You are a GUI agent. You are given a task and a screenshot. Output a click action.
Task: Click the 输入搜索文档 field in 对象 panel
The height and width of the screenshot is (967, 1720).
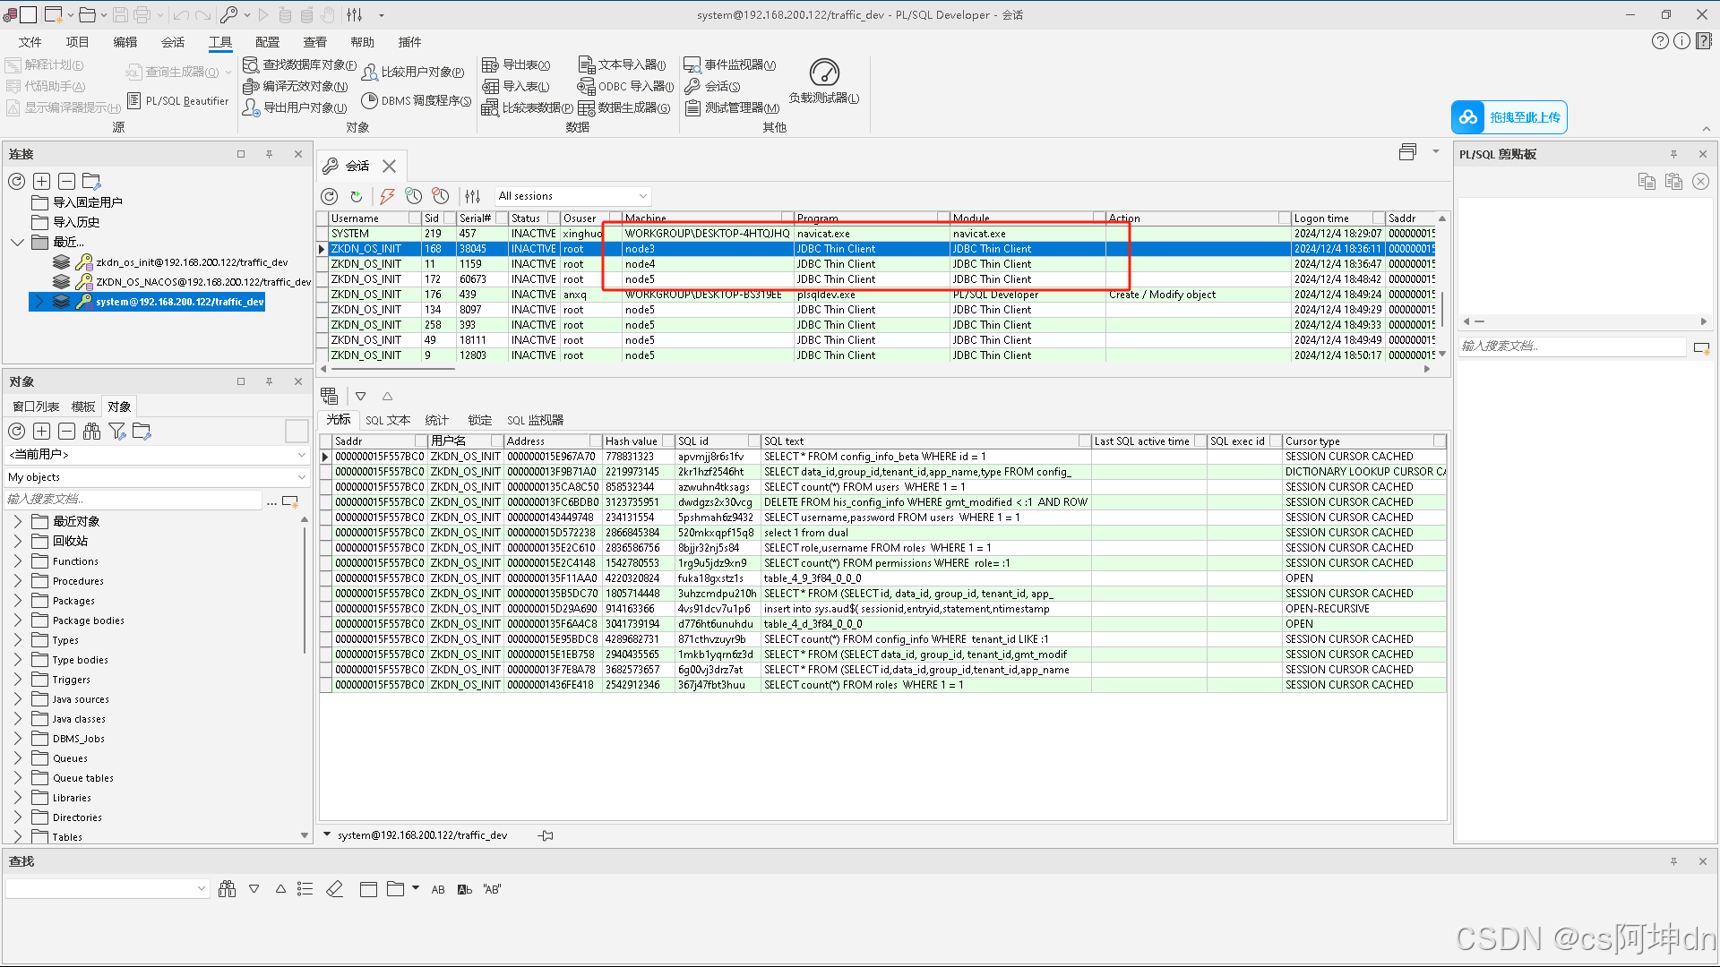[134, 500]
